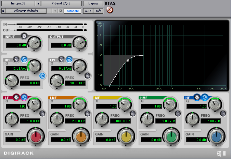Click the OUTPUT gain knob
The image size is (231, 159).
tap(80, 43)
